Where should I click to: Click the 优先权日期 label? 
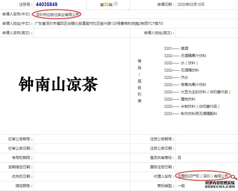[x=22, y=177]
